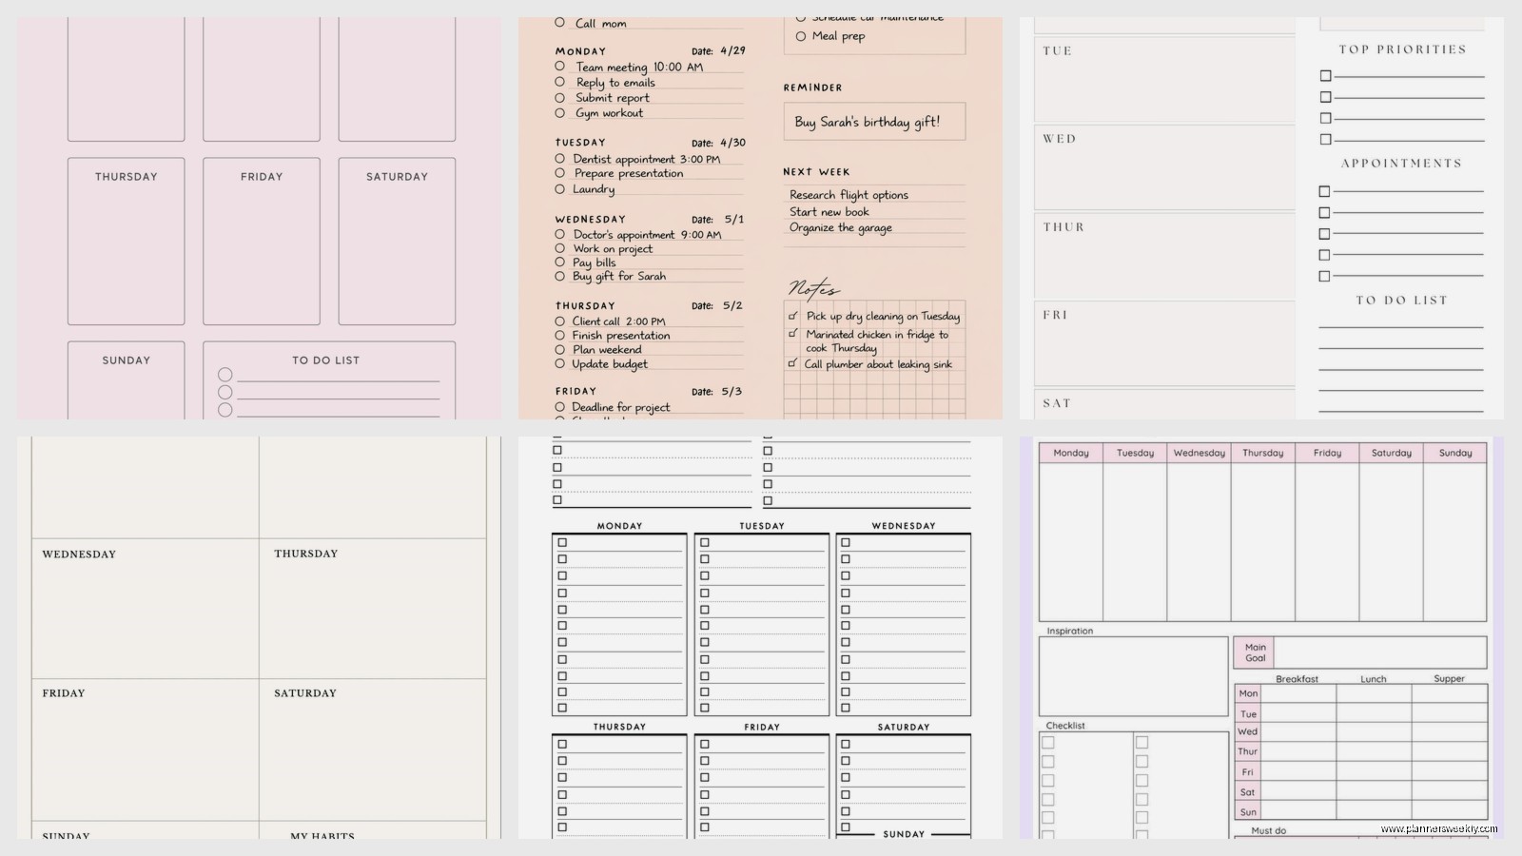Viewport: 1522px width, 856px height.
Task: Tick the first checkbox under TOP PRIORITIES
Action: point(1324,74)
